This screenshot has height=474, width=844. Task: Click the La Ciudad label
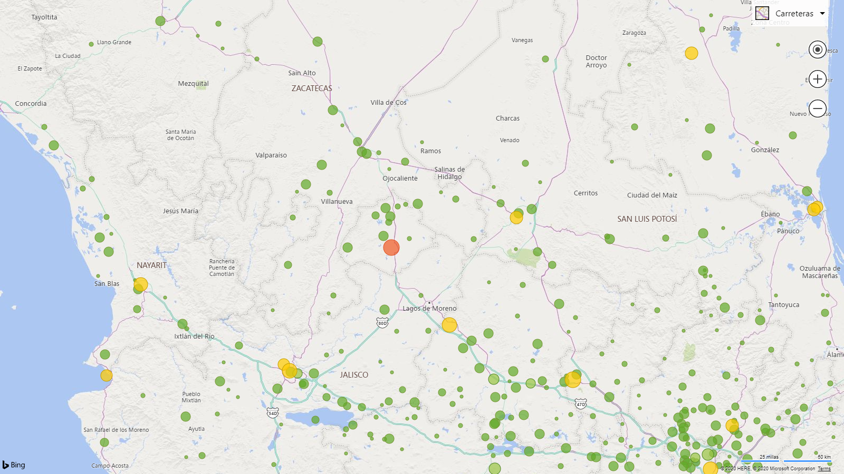(x=68, y=56)
